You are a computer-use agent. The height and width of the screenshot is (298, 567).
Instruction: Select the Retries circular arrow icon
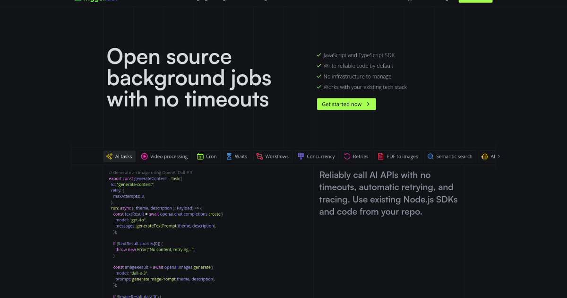(x=346, y=156)
